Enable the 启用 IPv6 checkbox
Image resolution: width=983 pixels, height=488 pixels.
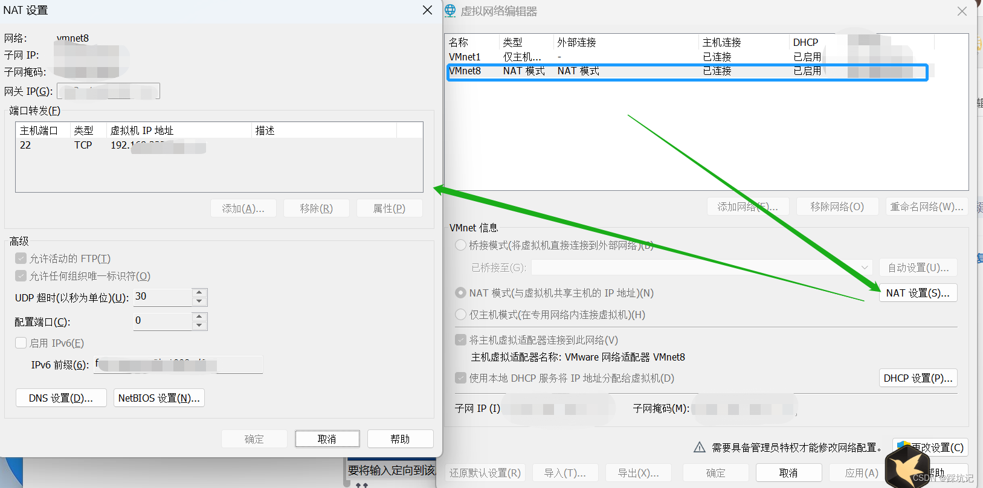21,343
